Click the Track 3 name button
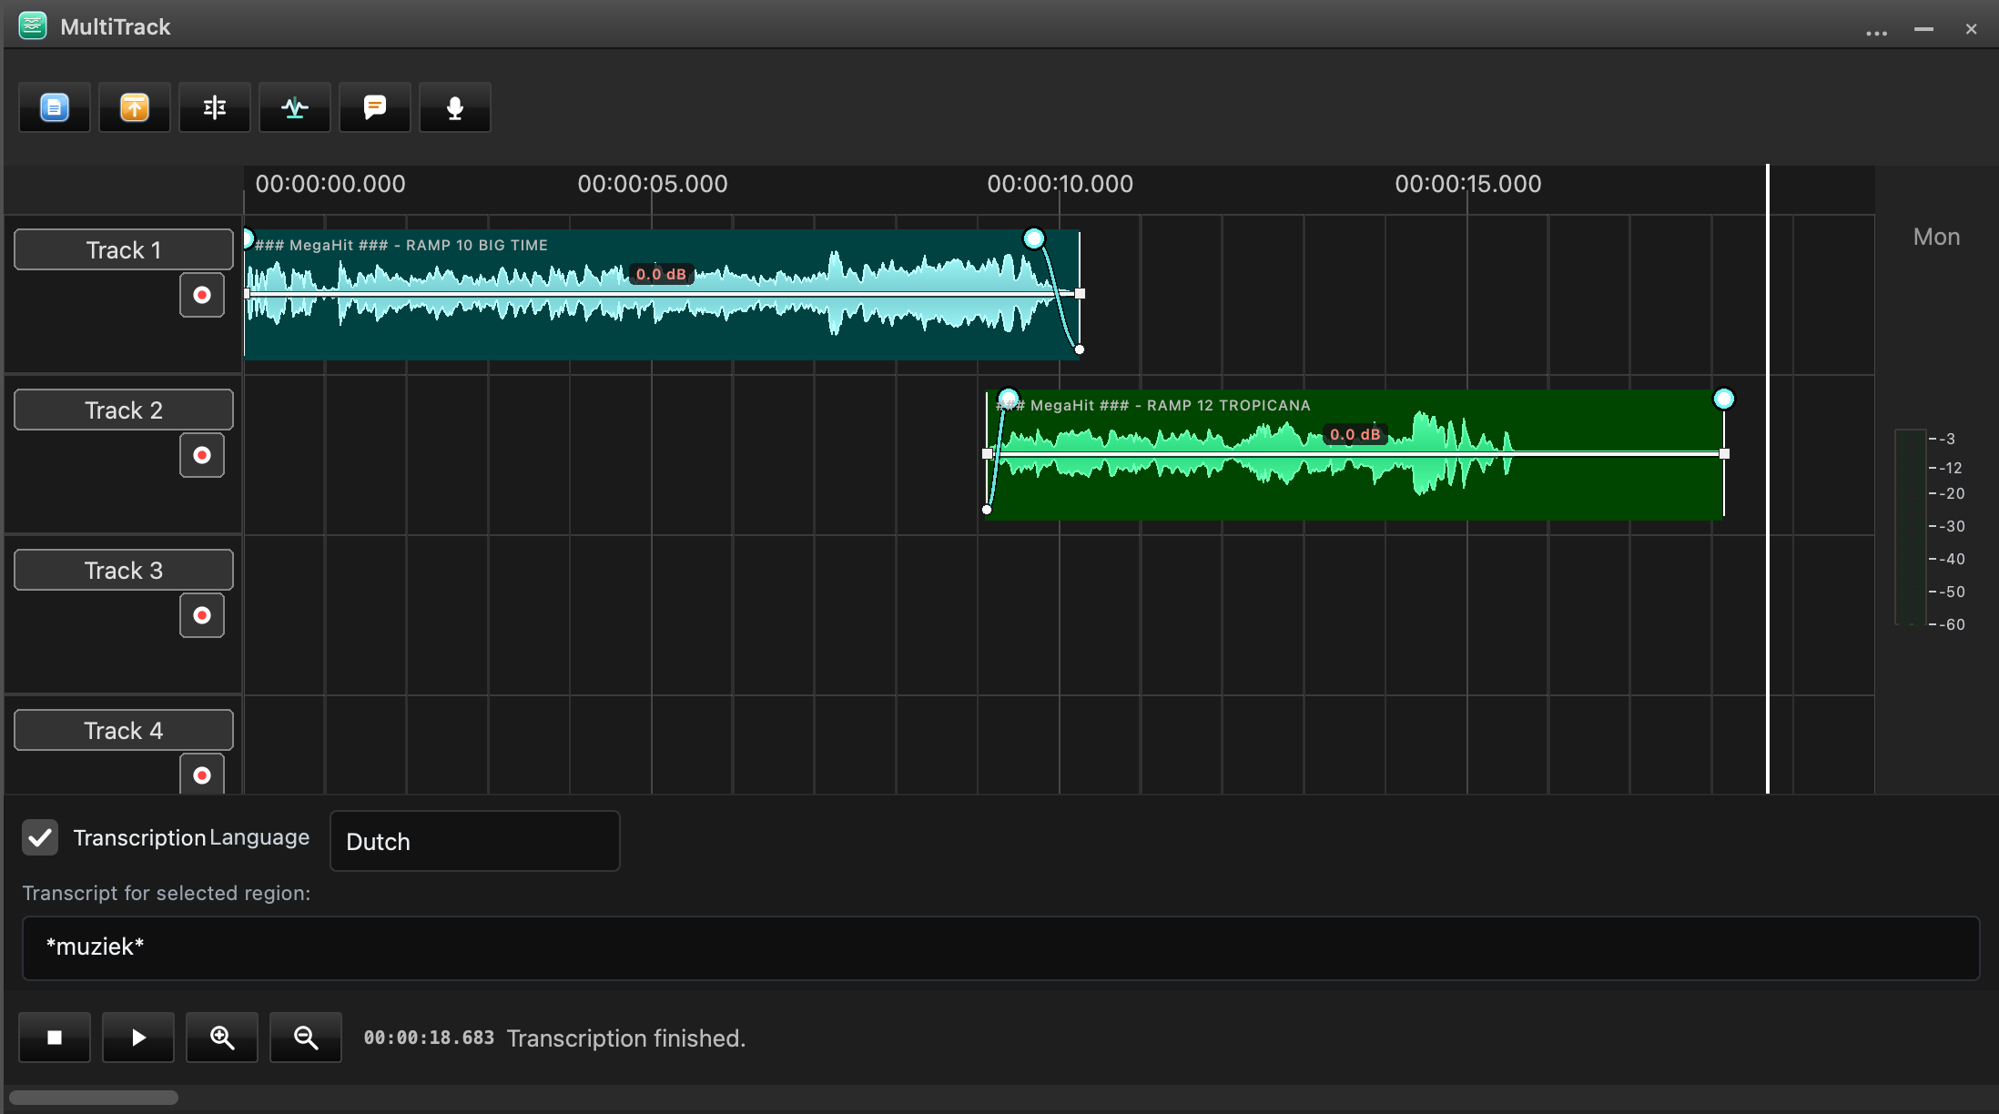This screenshot has width=1999, height=1114. (124, 570)
